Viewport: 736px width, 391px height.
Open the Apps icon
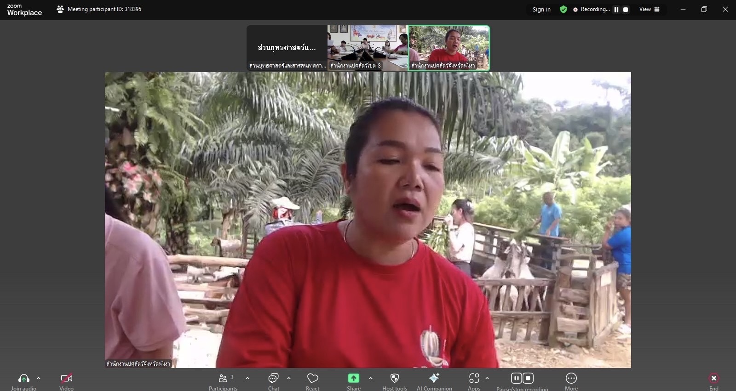pyautogui.click(x=474, y=379)
